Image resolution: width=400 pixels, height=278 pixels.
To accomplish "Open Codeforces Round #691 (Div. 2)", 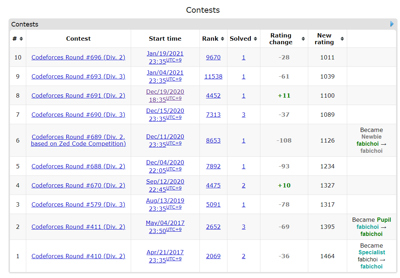I will click(78, 95).
